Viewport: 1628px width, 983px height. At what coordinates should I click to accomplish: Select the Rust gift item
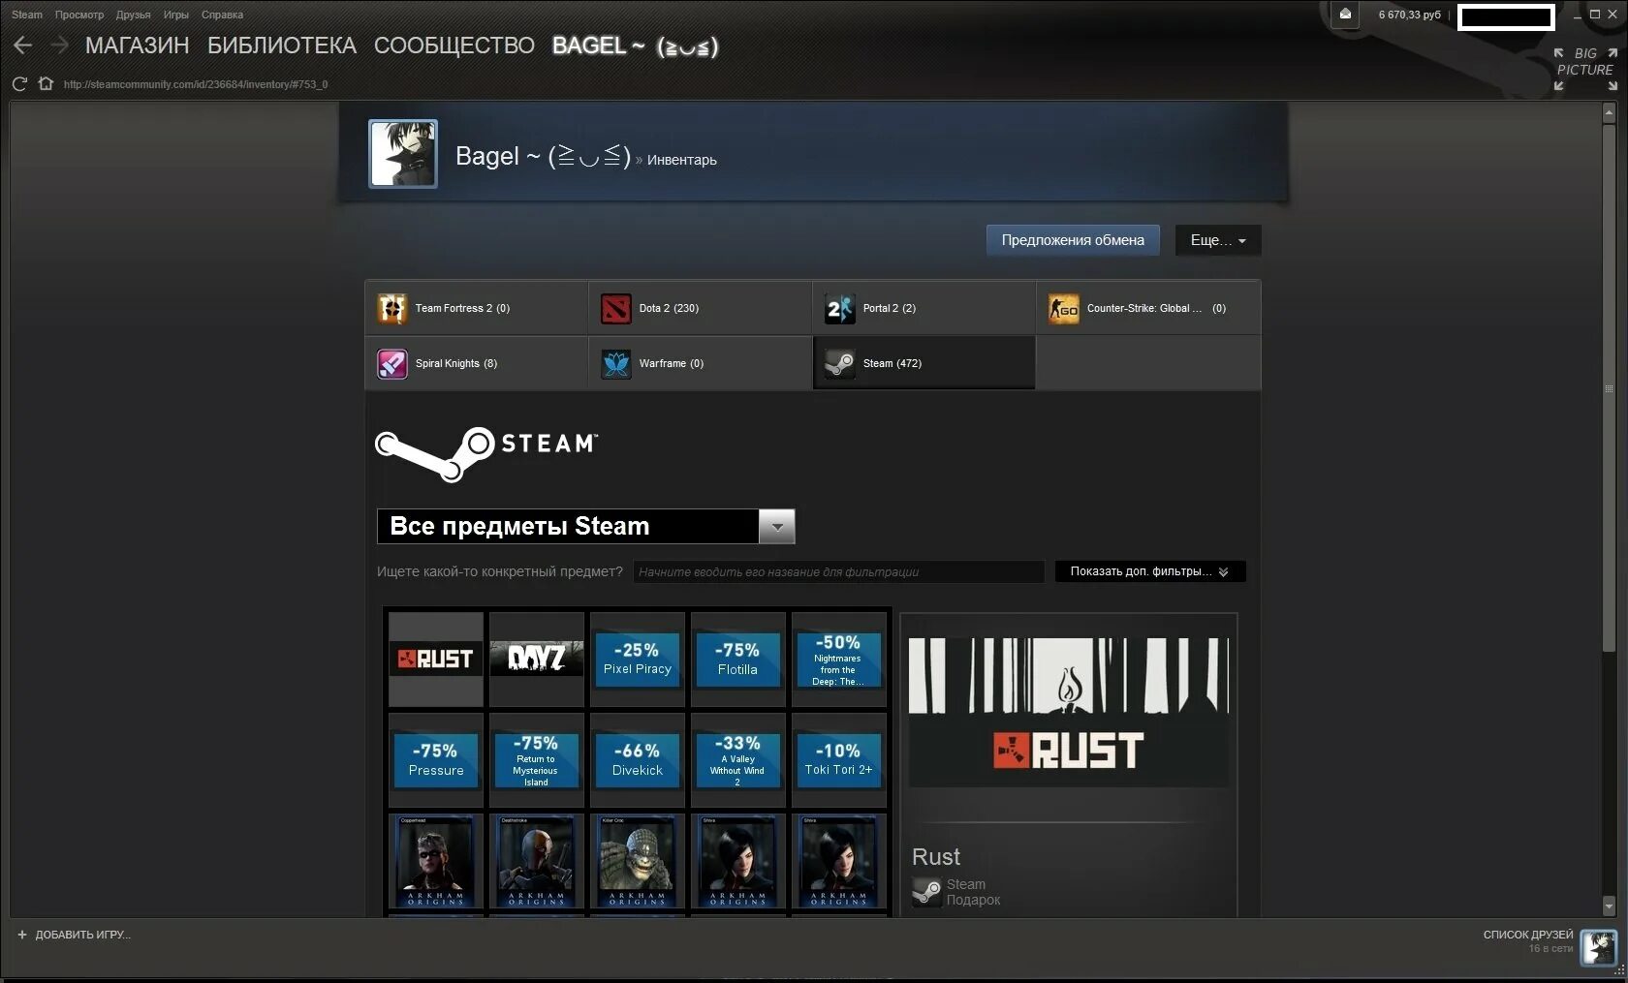(436, 659)
